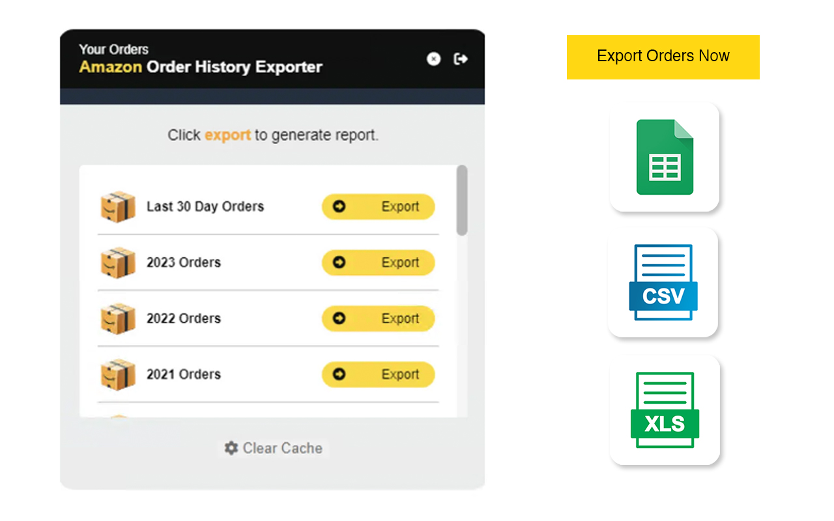
Task: Export the 2021 Orders report
Action: click(x=378, y=375)
